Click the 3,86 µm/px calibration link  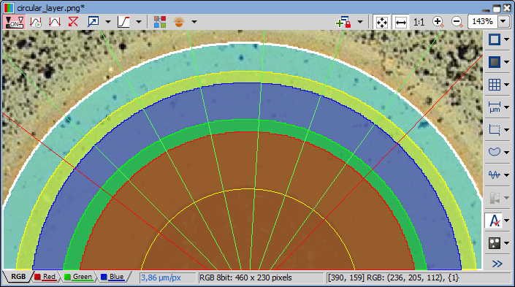161,278
